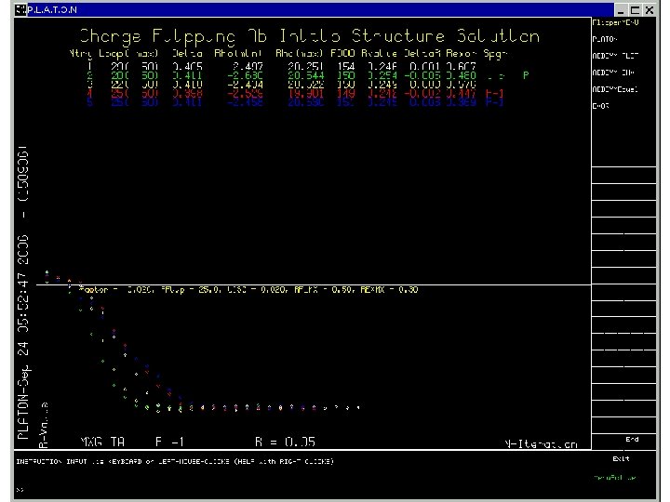Choose the ADDSYM Exact menu option
The height and width of the screenshot is (502, 670).
click(x=615, y=89)
